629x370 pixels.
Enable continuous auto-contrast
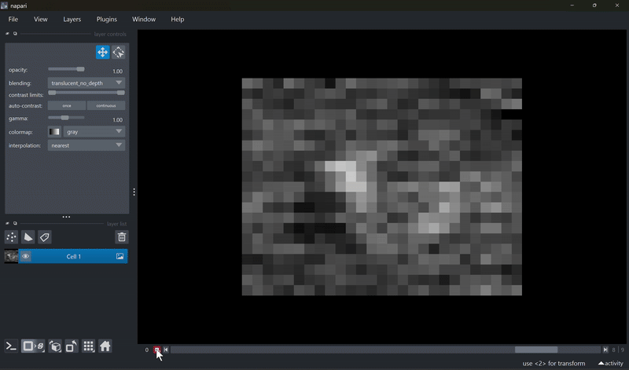click(x=106, y=106)
